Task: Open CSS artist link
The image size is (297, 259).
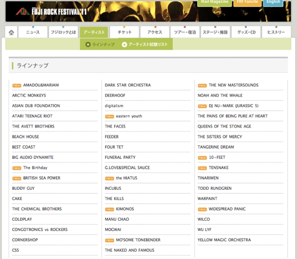Action: (x=15, y=250)
